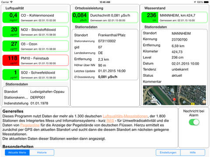This screenshot has width=210, height=157.
Task: Click station code DERP001
Action: [x=38, y=98]
